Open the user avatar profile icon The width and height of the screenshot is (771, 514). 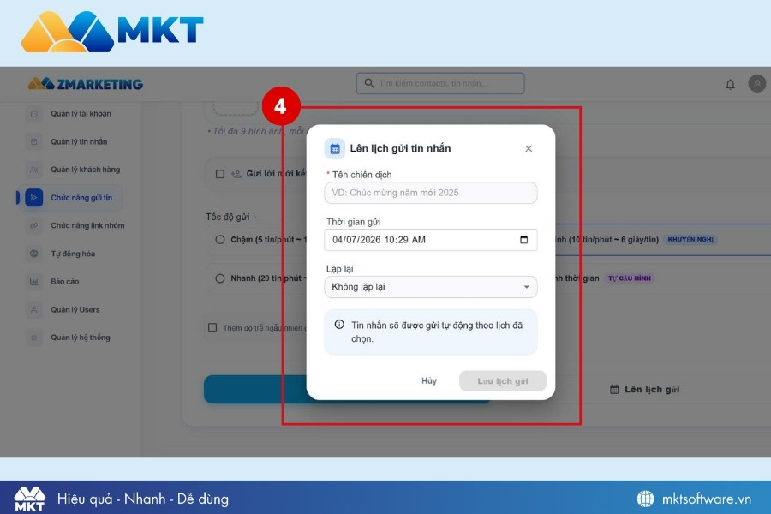coord(756,83)
